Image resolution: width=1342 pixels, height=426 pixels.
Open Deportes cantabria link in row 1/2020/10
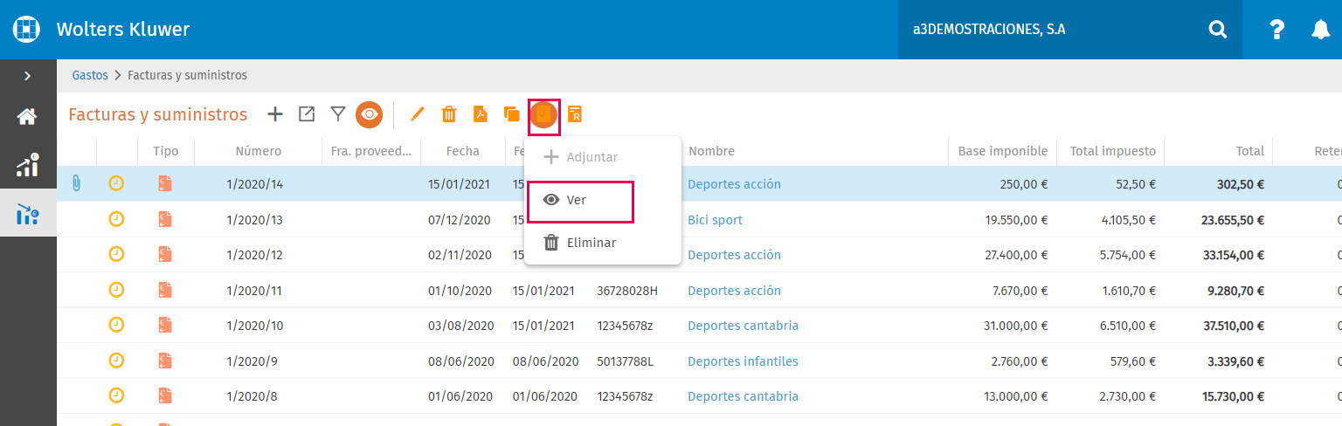[x=743, y=326]
